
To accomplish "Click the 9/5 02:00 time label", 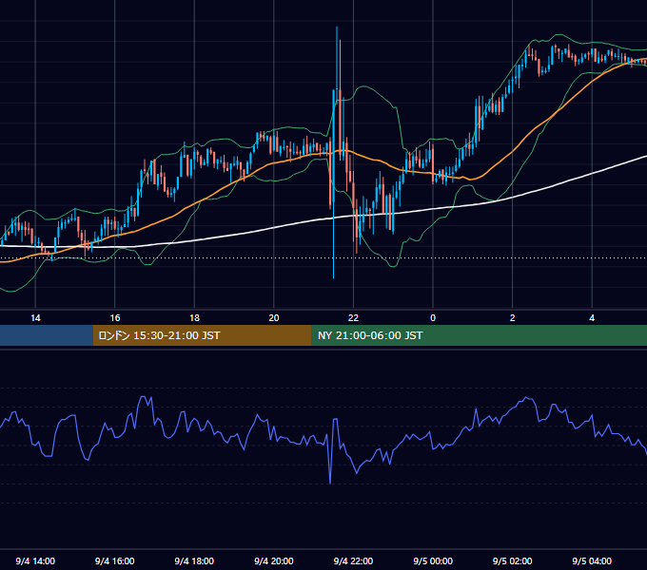I will pyautogui.click(x=512, y=560).
